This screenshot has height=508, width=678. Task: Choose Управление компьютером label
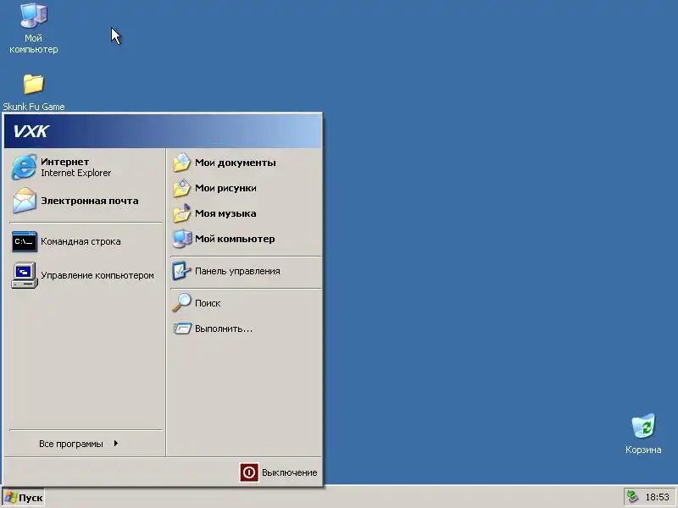(97, 275)
